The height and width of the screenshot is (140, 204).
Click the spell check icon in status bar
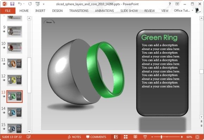point(28,137)
